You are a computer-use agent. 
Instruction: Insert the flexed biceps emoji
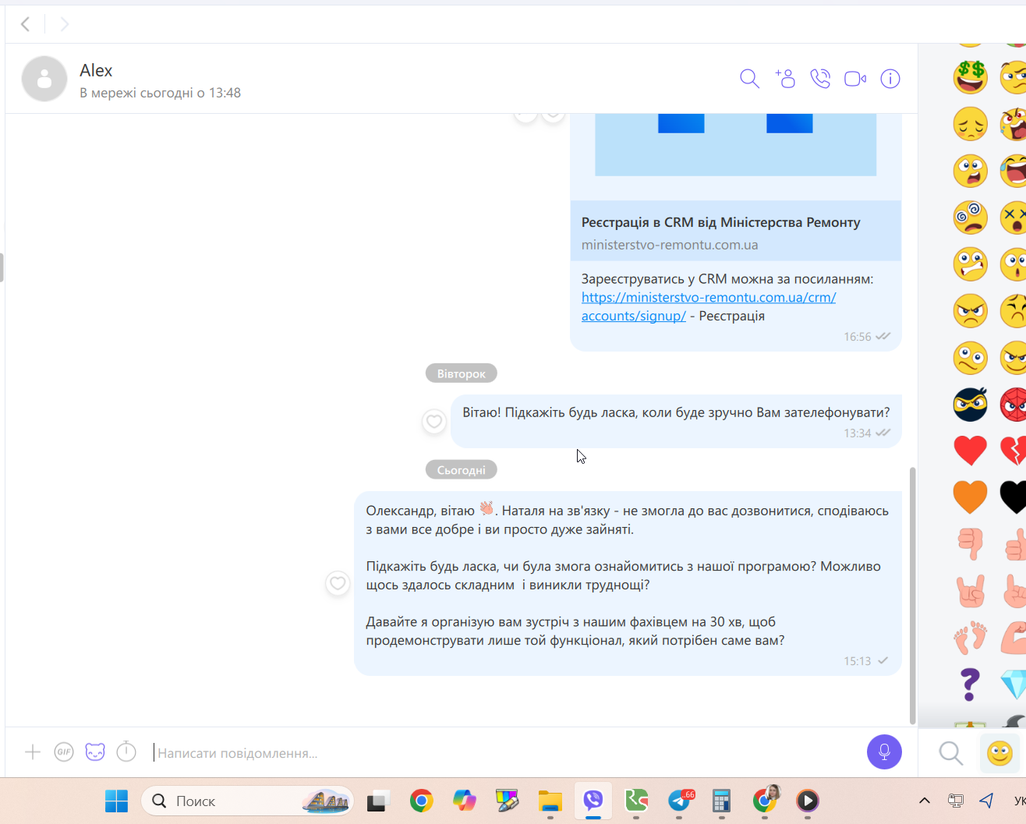tap(1014, 638)
